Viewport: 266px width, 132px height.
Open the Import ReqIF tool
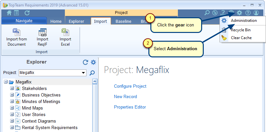point(42,32)
